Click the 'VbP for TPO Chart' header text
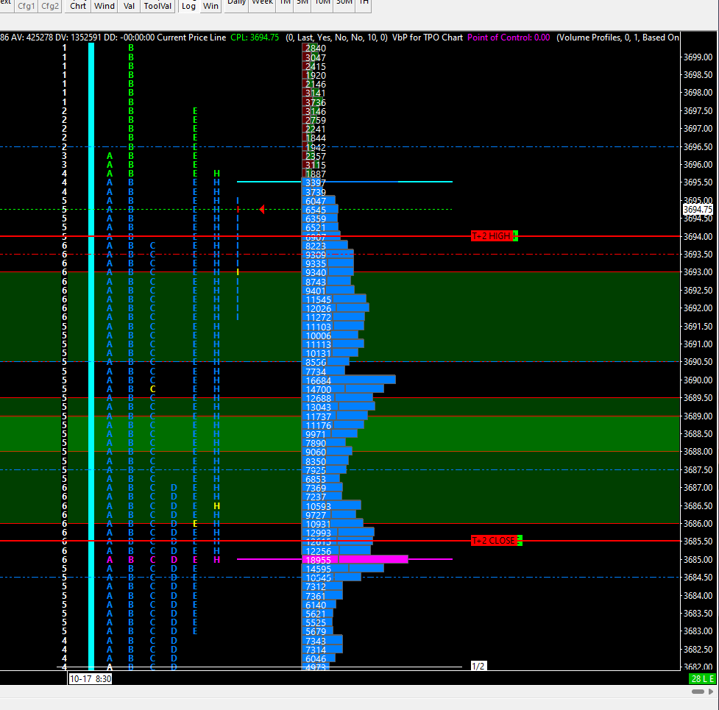719x710 pixels. tap(428, 38)
